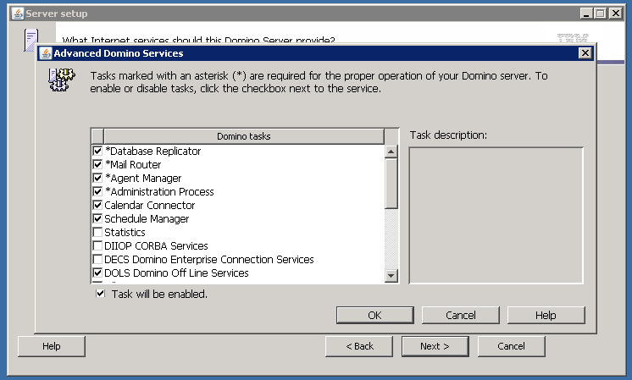Click the Java icon in Server setup title bar

pos(18,14)
